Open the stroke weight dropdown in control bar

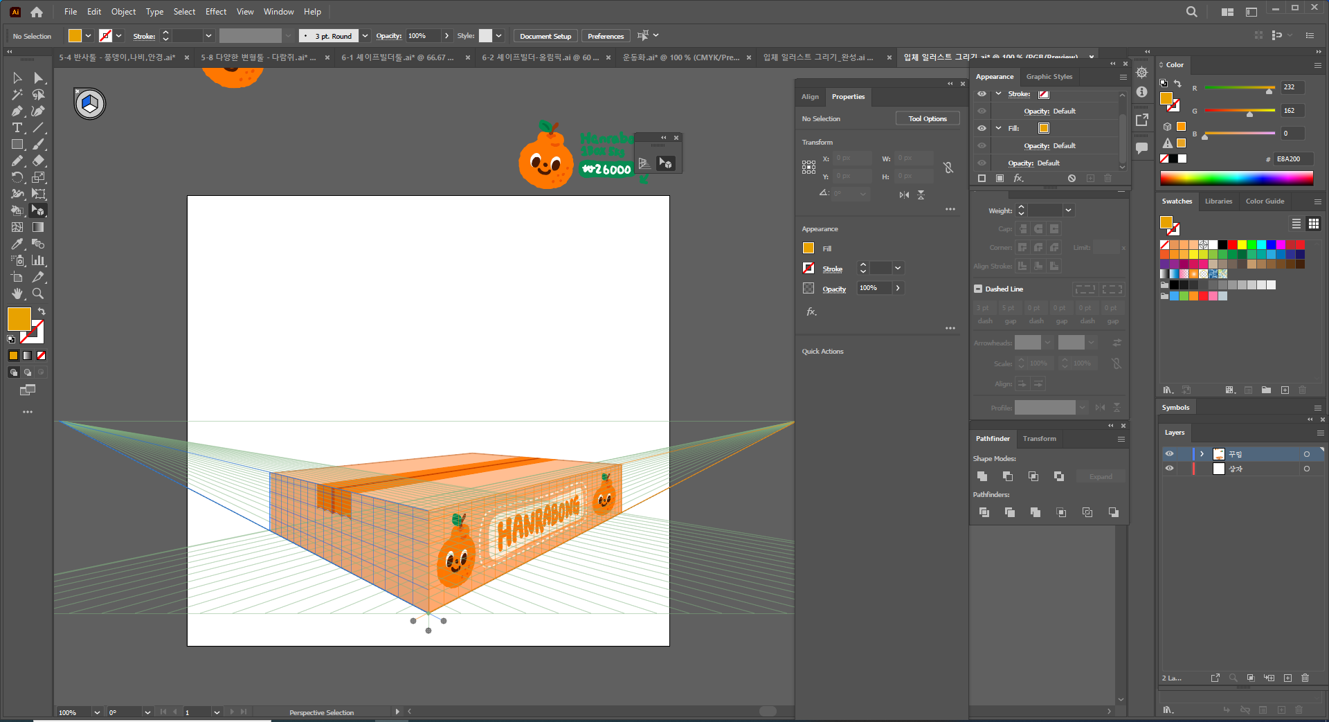(x=208, y=36)
